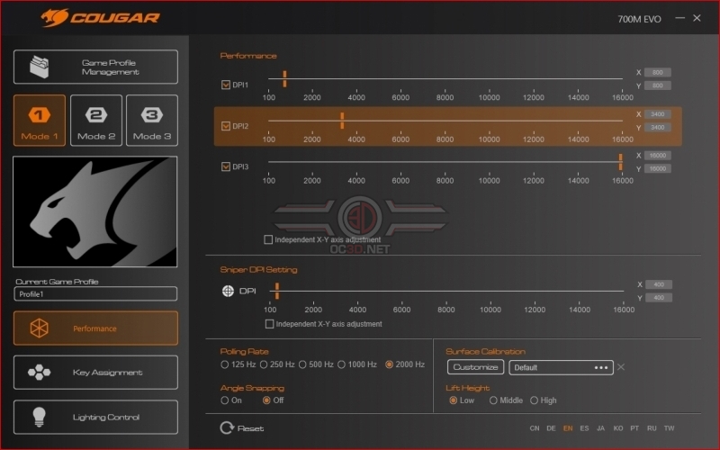The width and height of the screenshot is (720, 450).
Task: Edit the DPI3 Y value field
Action: 658,169
